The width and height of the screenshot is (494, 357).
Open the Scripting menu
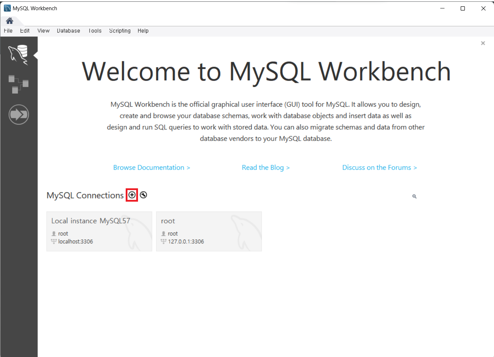120,31
